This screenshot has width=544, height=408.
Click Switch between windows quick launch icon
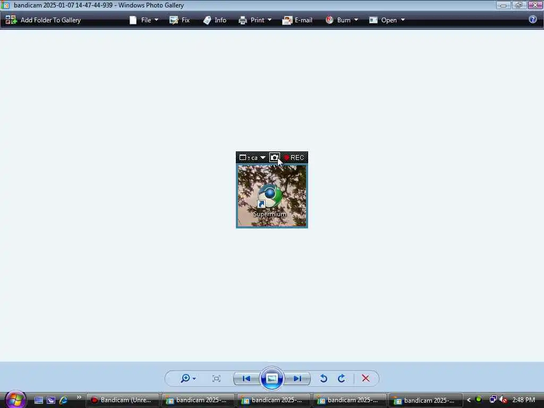[x=51, y=400]
